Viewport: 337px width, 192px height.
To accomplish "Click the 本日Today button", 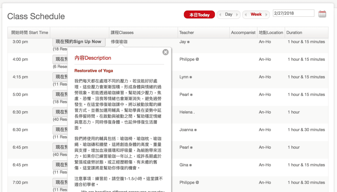I will (x=199, y=15).
